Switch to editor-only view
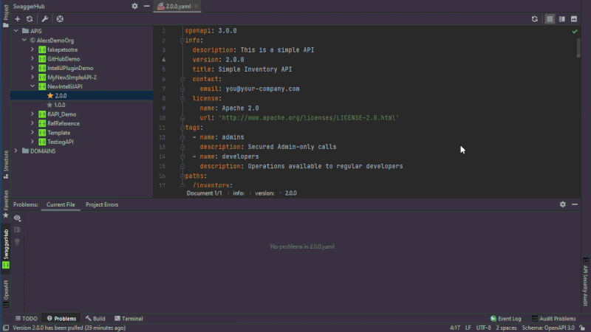Screen dimensions: 591x332 [x=550, y=19]
